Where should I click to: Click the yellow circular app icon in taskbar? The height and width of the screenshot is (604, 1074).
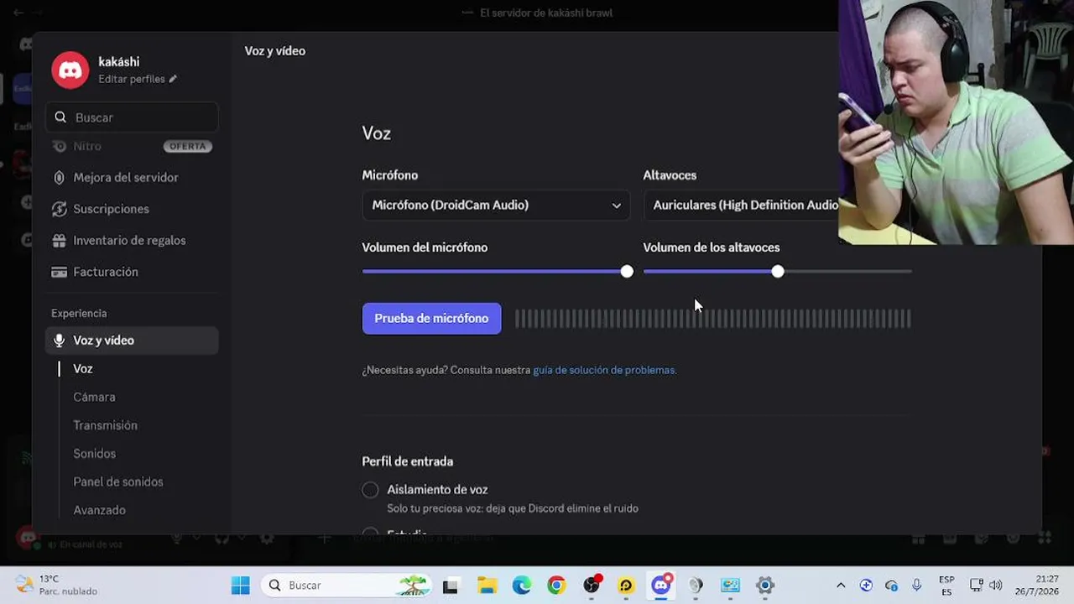[x=626, y=586]
